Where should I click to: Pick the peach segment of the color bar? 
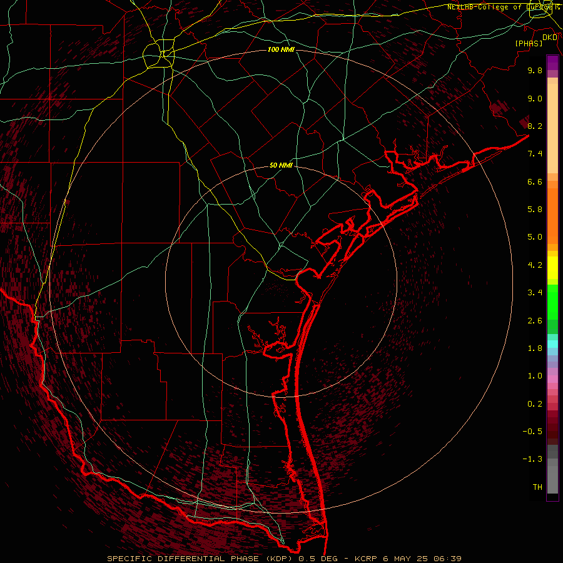pos(552,128)
